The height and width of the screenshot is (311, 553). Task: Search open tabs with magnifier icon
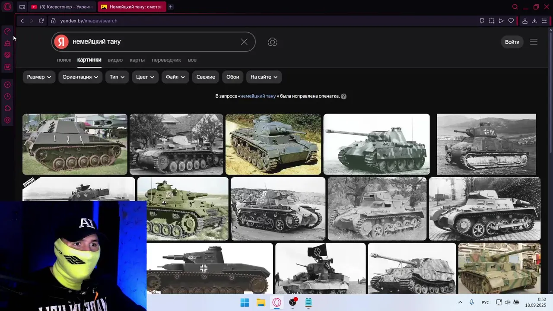tap(515, 7)
